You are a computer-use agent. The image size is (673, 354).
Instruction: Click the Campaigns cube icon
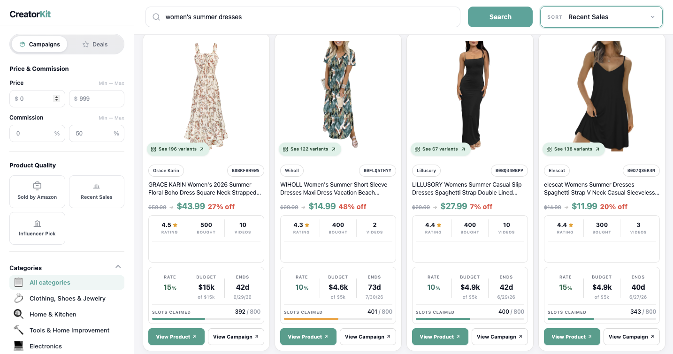click(22, 44)
